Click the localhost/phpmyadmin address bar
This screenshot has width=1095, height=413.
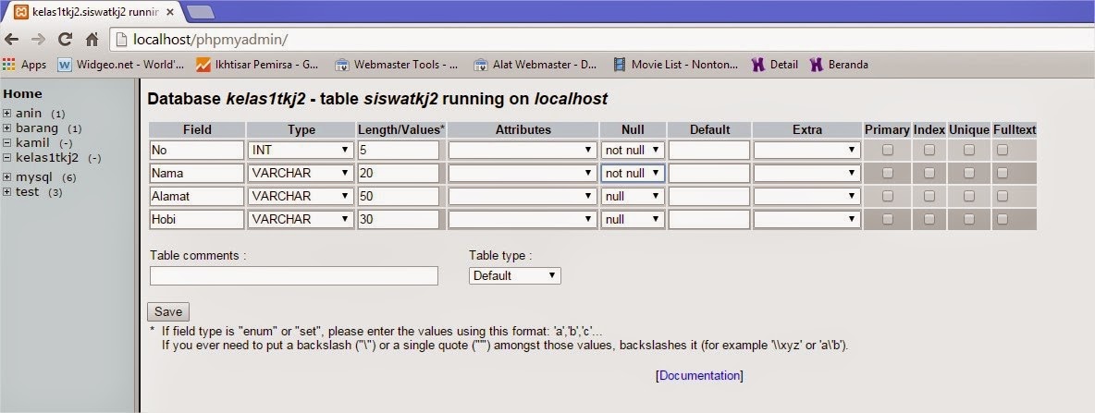(600, 39)
